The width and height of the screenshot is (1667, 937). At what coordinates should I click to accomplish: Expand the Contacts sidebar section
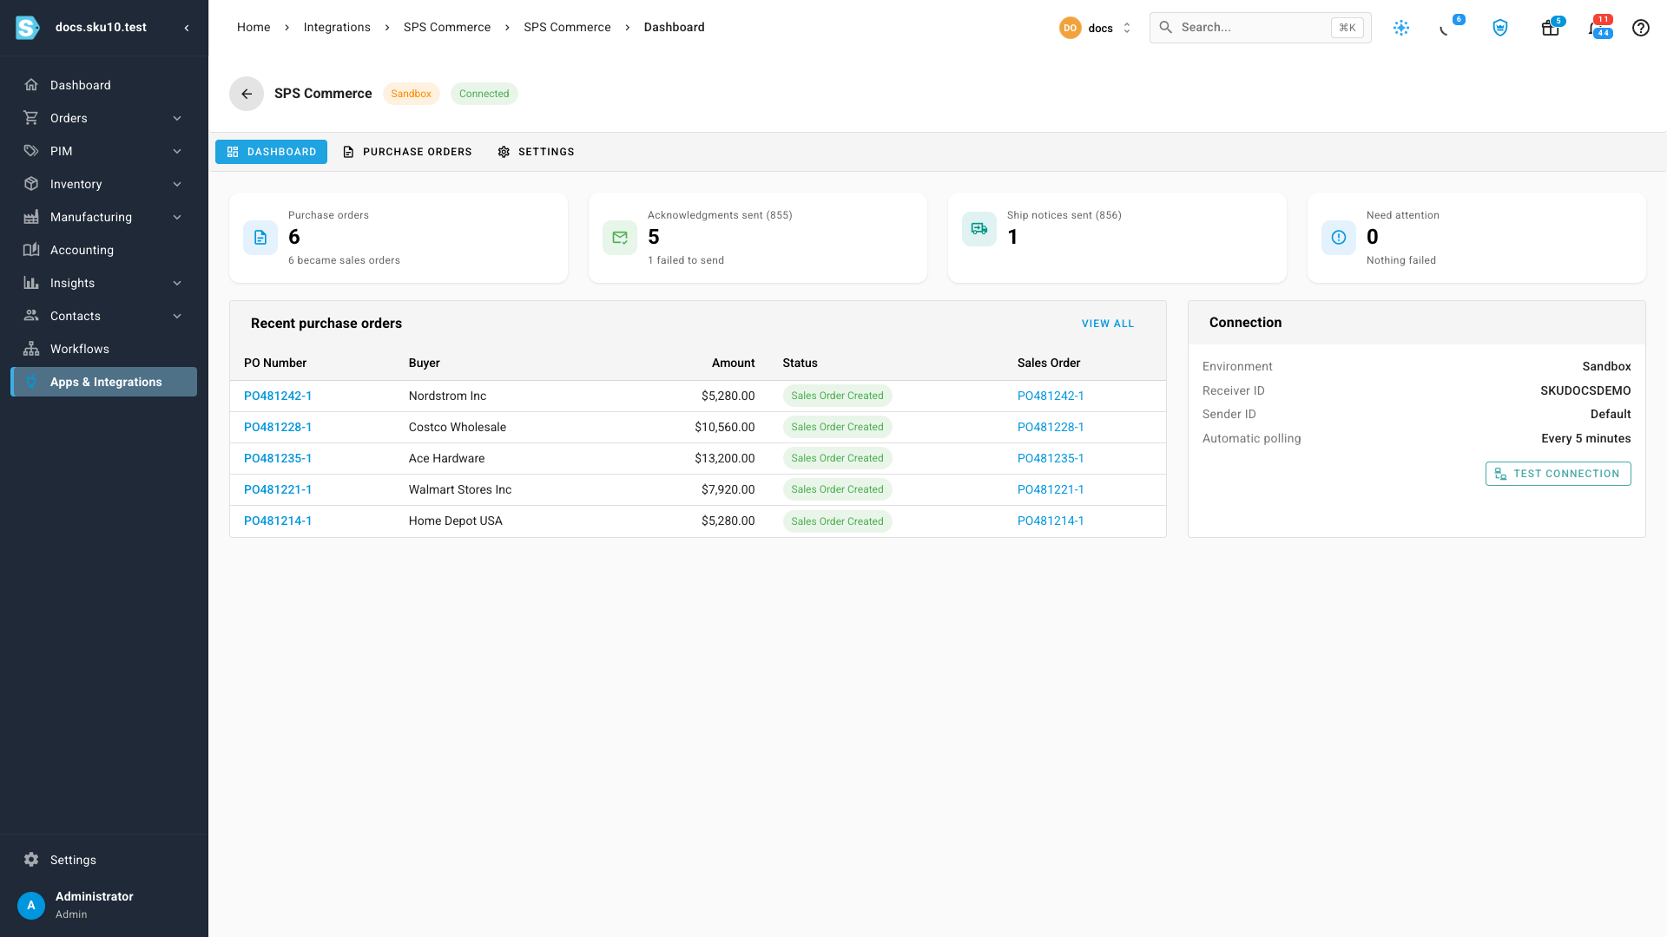(x=103, y=316)
